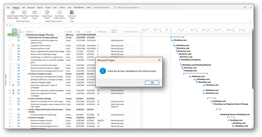This screenshot has height=137, width=262.
Task: Open the Add-ins tab
Action: point(62,7)
